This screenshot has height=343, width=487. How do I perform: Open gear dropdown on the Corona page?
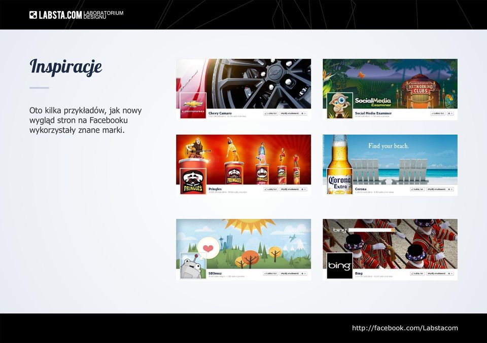(450, 189)
